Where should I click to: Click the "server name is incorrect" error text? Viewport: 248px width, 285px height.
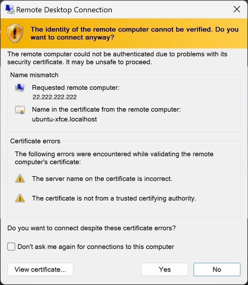[x=102, y=179]
